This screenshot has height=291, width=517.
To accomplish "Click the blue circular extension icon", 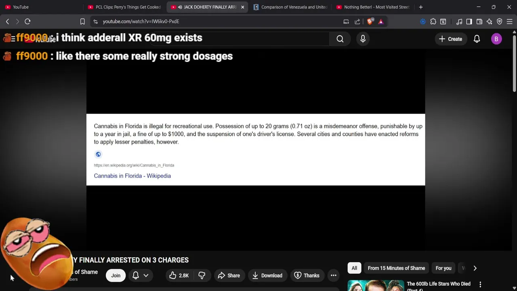I will tap(423, 21).
